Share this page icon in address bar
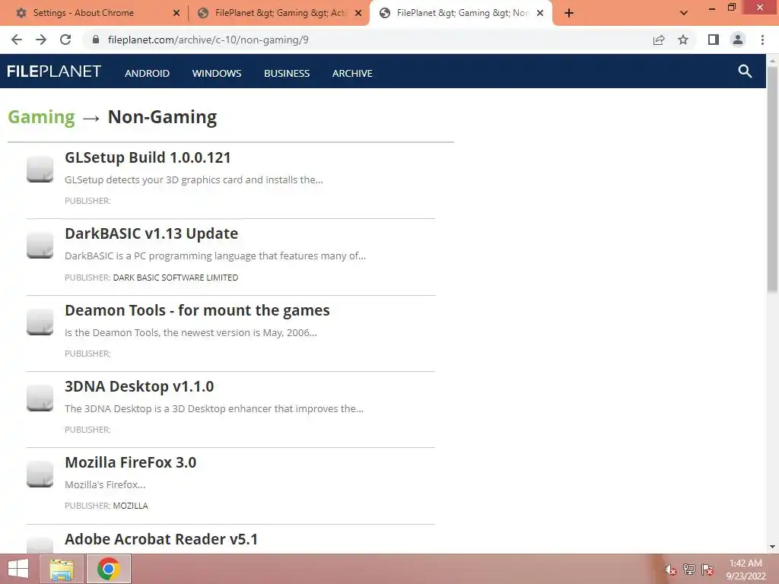This screenshot has height=584, width=779. pyautogui.click(x=659, y=40)
